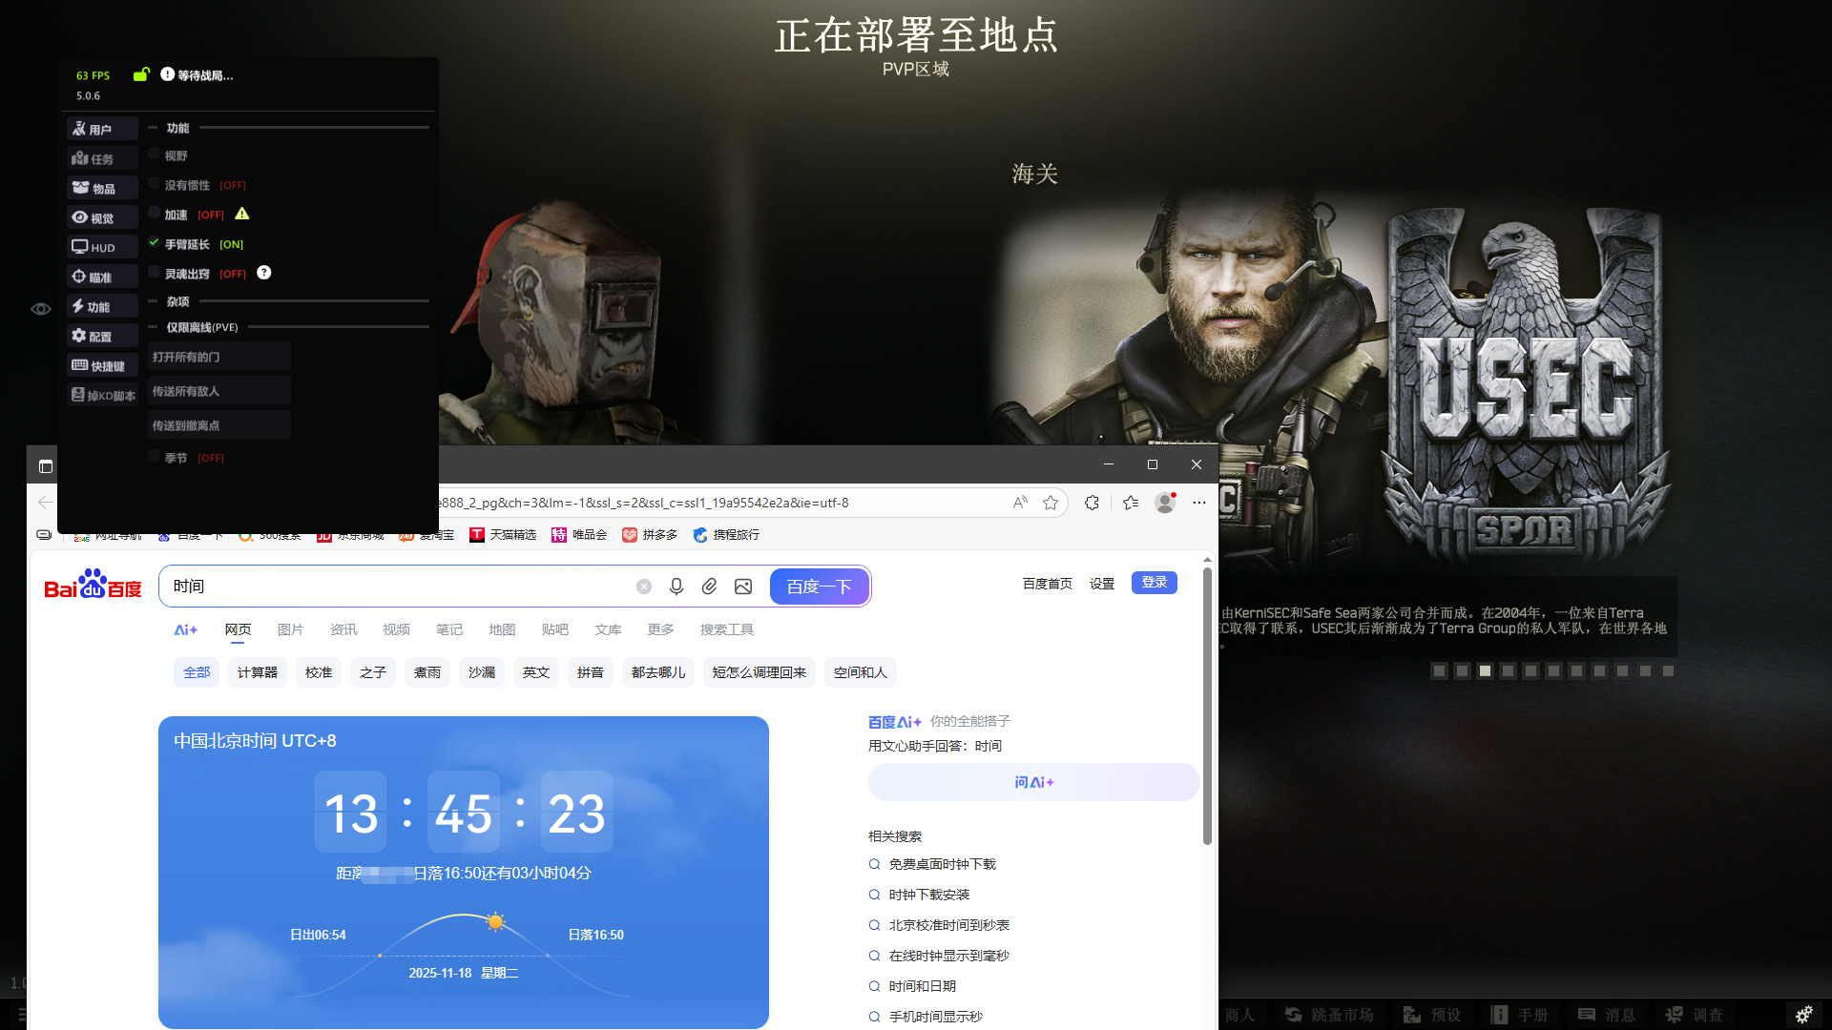This screenshot has height=1030, width=1832.
Task: Click the green unlock padlock icon
Action: point(141,74)
